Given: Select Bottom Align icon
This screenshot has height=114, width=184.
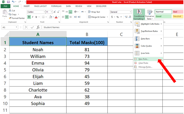Looking at the screenshot, I should pyautogui.click(x=71, y=12).
